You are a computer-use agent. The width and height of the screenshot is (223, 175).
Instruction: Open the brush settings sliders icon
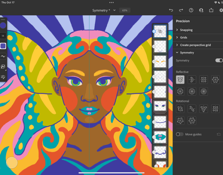3,77
